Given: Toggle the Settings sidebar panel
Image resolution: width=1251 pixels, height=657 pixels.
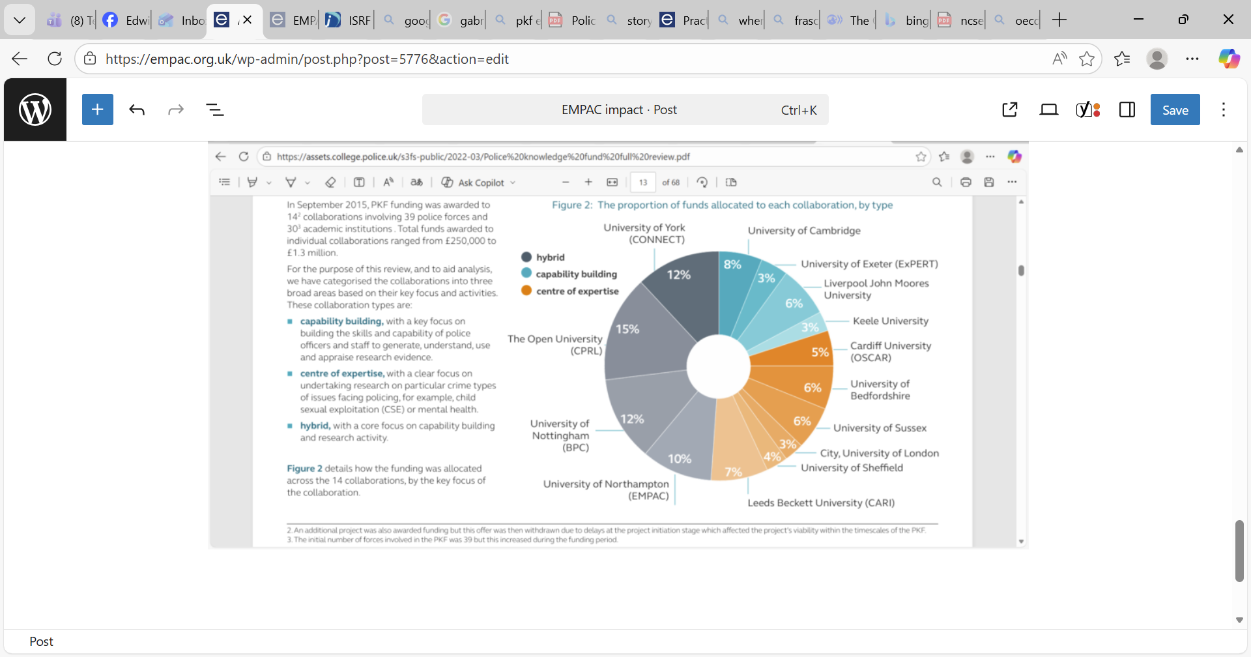Looking at the screenshot, I should pyautogui.click(x=1127, y=109).
